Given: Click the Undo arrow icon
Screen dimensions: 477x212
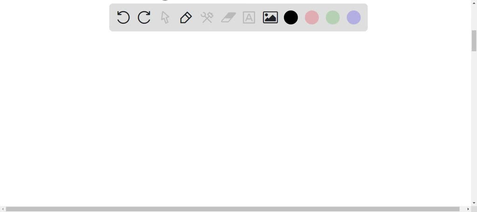Looking at the screenshot, I should [x=123, y=17].
